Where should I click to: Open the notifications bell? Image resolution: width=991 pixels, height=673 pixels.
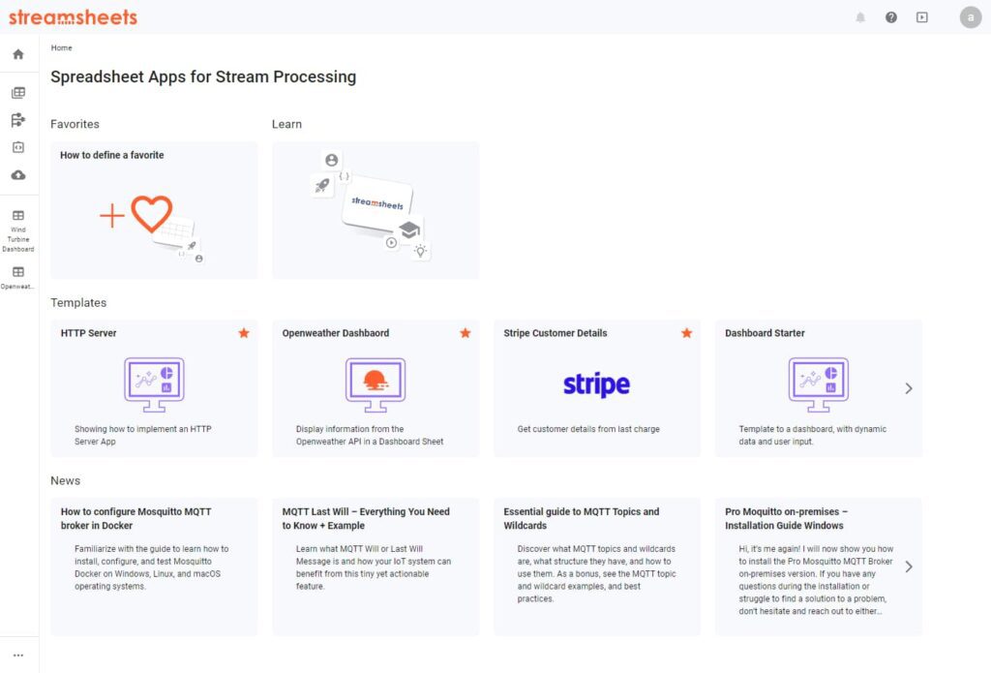[x=860, y=17]
